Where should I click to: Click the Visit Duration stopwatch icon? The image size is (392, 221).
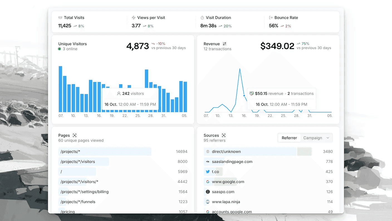(202, 18)
